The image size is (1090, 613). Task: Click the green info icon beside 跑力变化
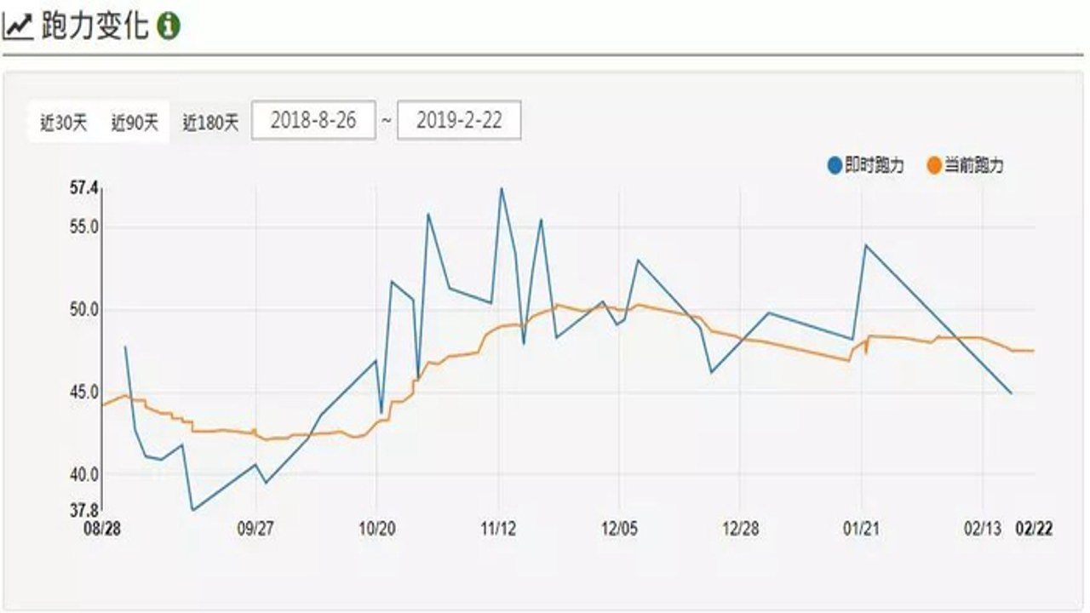point(169,26)
